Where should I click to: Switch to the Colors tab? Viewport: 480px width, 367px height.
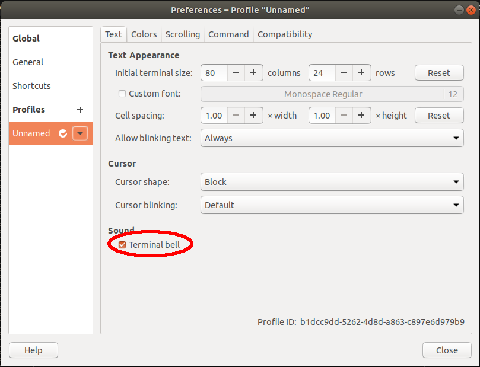tap(144, 34)
